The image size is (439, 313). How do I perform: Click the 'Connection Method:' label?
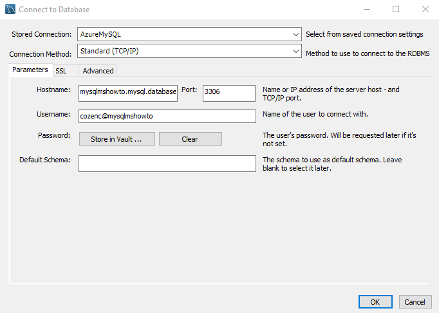tap(41, 54)
